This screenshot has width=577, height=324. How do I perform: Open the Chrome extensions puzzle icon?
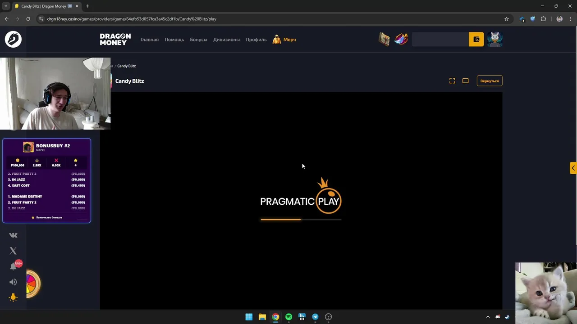pos(543,19)
